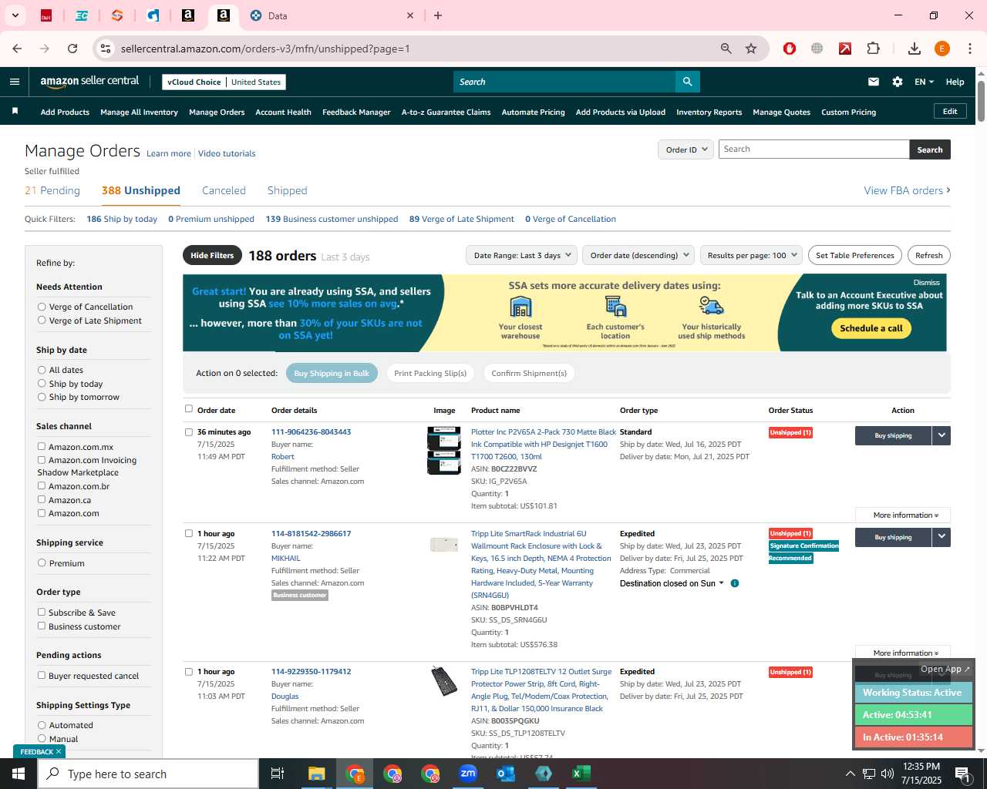Open the Seller Central hamburger menu

pyautogui.click(x=15, y=82)
